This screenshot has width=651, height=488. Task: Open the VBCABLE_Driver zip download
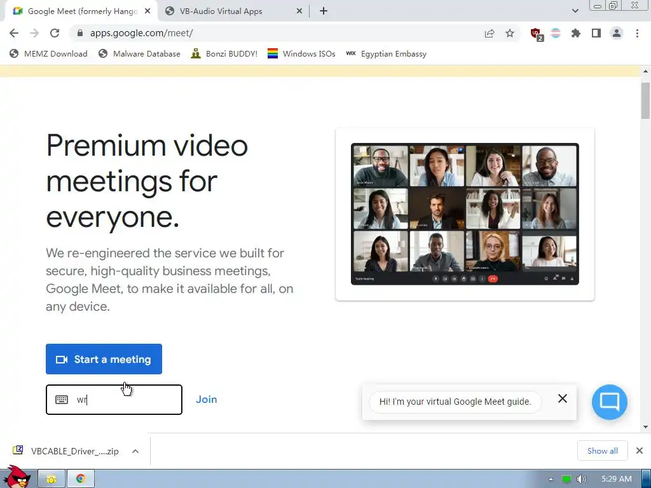point(66,451)
